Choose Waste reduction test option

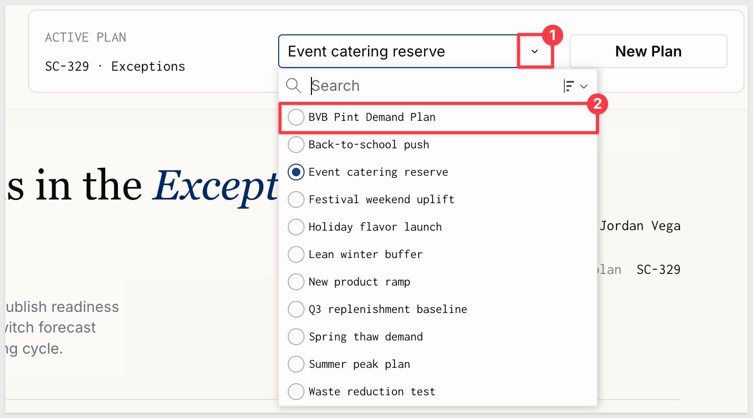(x=438, y=392)
